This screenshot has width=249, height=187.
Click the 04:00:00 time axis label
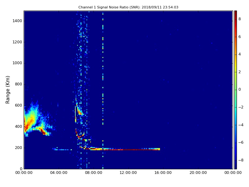59,173
